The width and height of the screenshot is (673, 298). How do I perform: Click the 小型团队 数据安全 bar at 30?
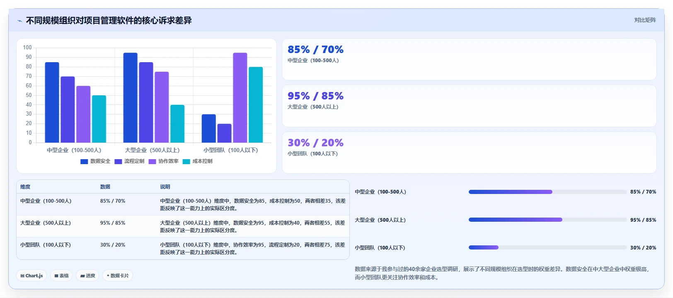(x=209, y=128)
